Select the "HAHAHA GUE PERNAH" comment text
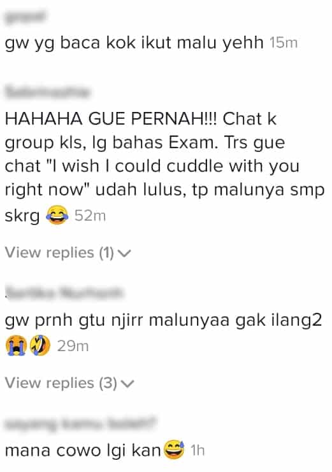 (x=164, y=167)
